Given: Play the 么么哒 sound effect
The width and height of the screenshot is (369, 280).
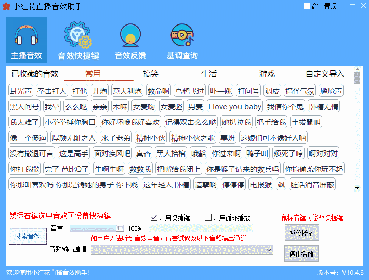Looking at the screenshot, I should (x=76, y=107).
